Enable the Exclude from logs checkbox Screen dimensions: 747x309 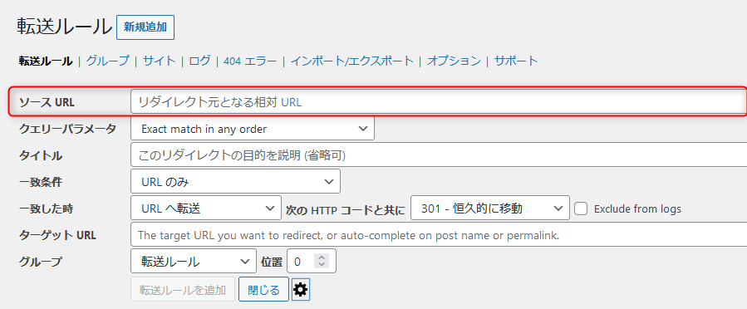(580, 208)
